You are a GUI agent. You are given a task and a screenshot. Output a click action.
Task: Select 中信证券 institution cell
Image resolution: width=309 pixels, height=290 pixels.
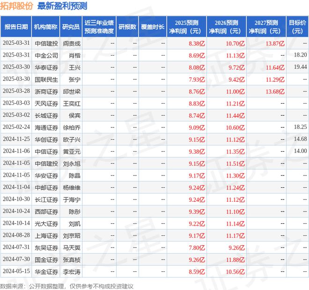[46, 152]
